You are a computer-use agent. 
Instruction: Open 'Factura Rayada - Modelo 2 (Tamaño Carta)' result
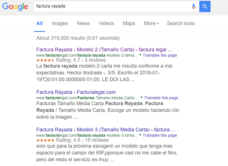104,50
